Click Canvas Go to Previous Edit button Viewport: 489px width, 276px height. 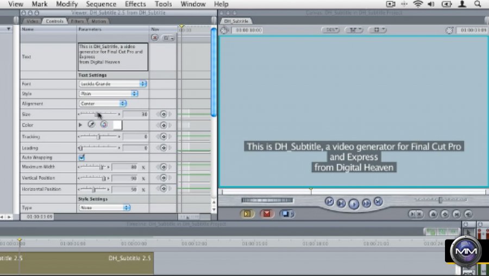click(x=329, y=202)
